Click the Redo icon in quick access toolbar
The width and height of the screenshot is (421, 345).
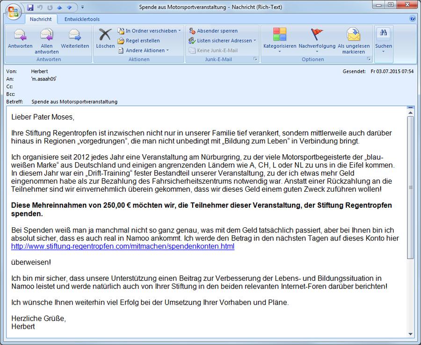click(x=50, y=7)
